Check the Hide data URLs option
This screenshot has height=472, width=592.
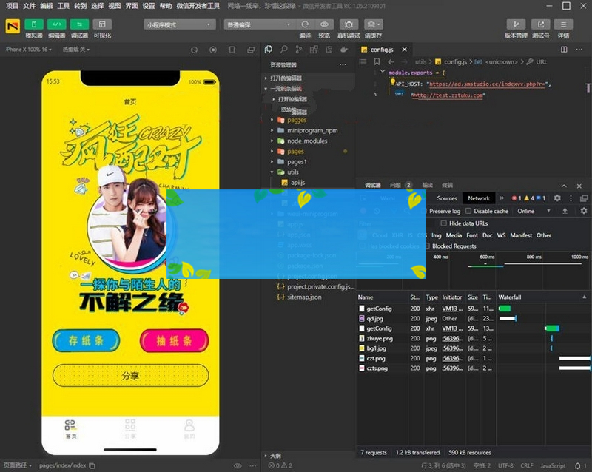click(444, 223)
